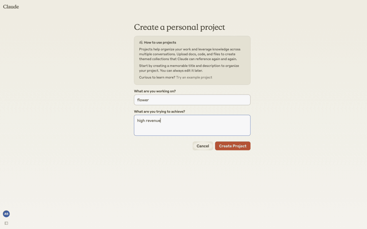Click the How to use projects title text
The width and height of the screenshot is (367, 229).
pos(160,42)
